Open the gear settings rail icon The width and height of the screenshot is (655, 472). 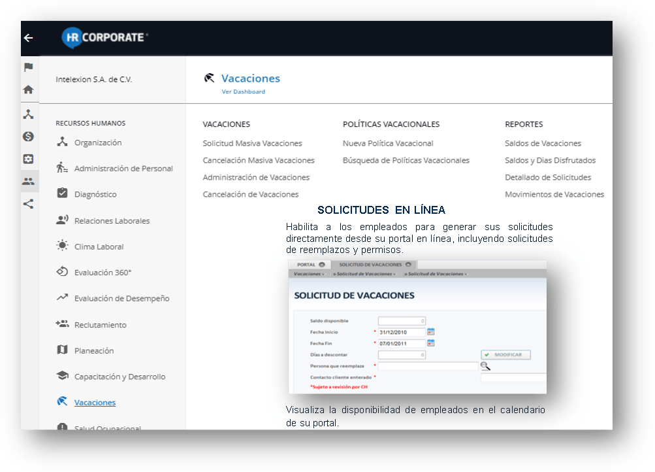[28, 159]
